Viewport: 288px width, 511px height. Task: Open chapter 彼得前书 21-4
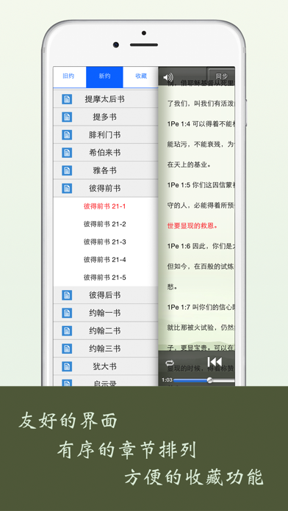[x=105, y=260]
